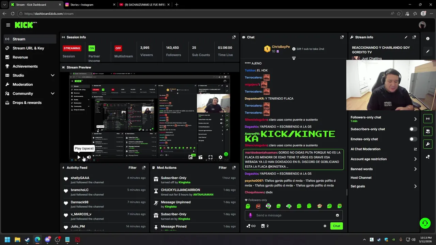Switch to the SACHAUZUMAKI YouTube tab
436x245 pixels.
pos(145,5)
